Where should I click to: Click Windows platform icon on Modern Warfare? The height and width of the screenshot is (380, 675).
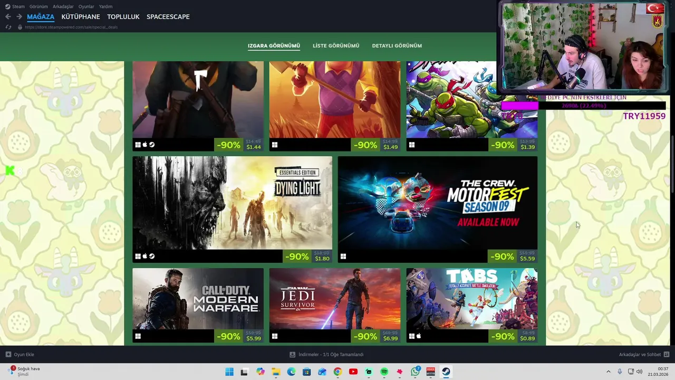tap(138, 336)
